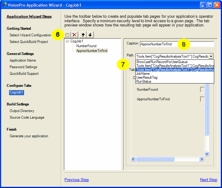Click the Next Step link
Image resolution: width=222 pixels, height=188 pixels.
coord(208,180)
